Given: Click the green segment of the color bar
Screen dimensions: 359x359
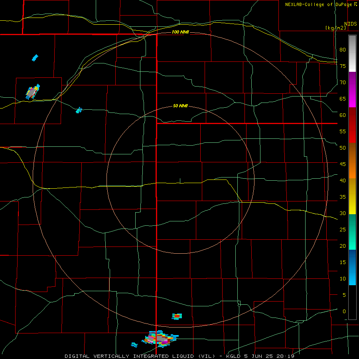Looking at the screenshot, I should pyautogui.click(x=352, y=232).
